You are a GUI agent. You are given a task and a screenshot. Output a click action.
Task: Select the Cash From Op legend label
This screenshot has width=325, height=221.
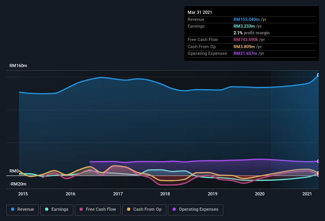pos(148,209)
